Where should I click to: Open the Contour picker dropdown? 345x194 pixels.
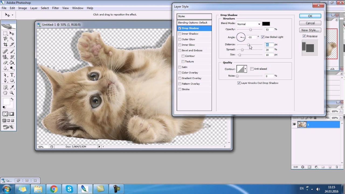pos(245,69)
